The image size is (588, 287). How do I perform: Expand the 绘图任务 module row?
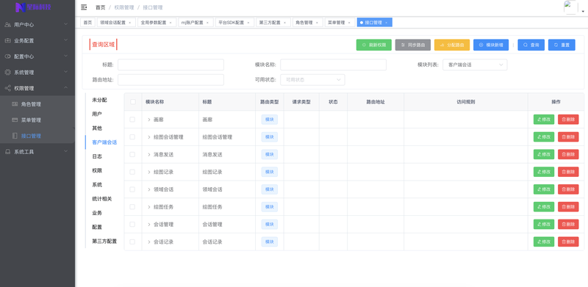click(x=149, y=207)
